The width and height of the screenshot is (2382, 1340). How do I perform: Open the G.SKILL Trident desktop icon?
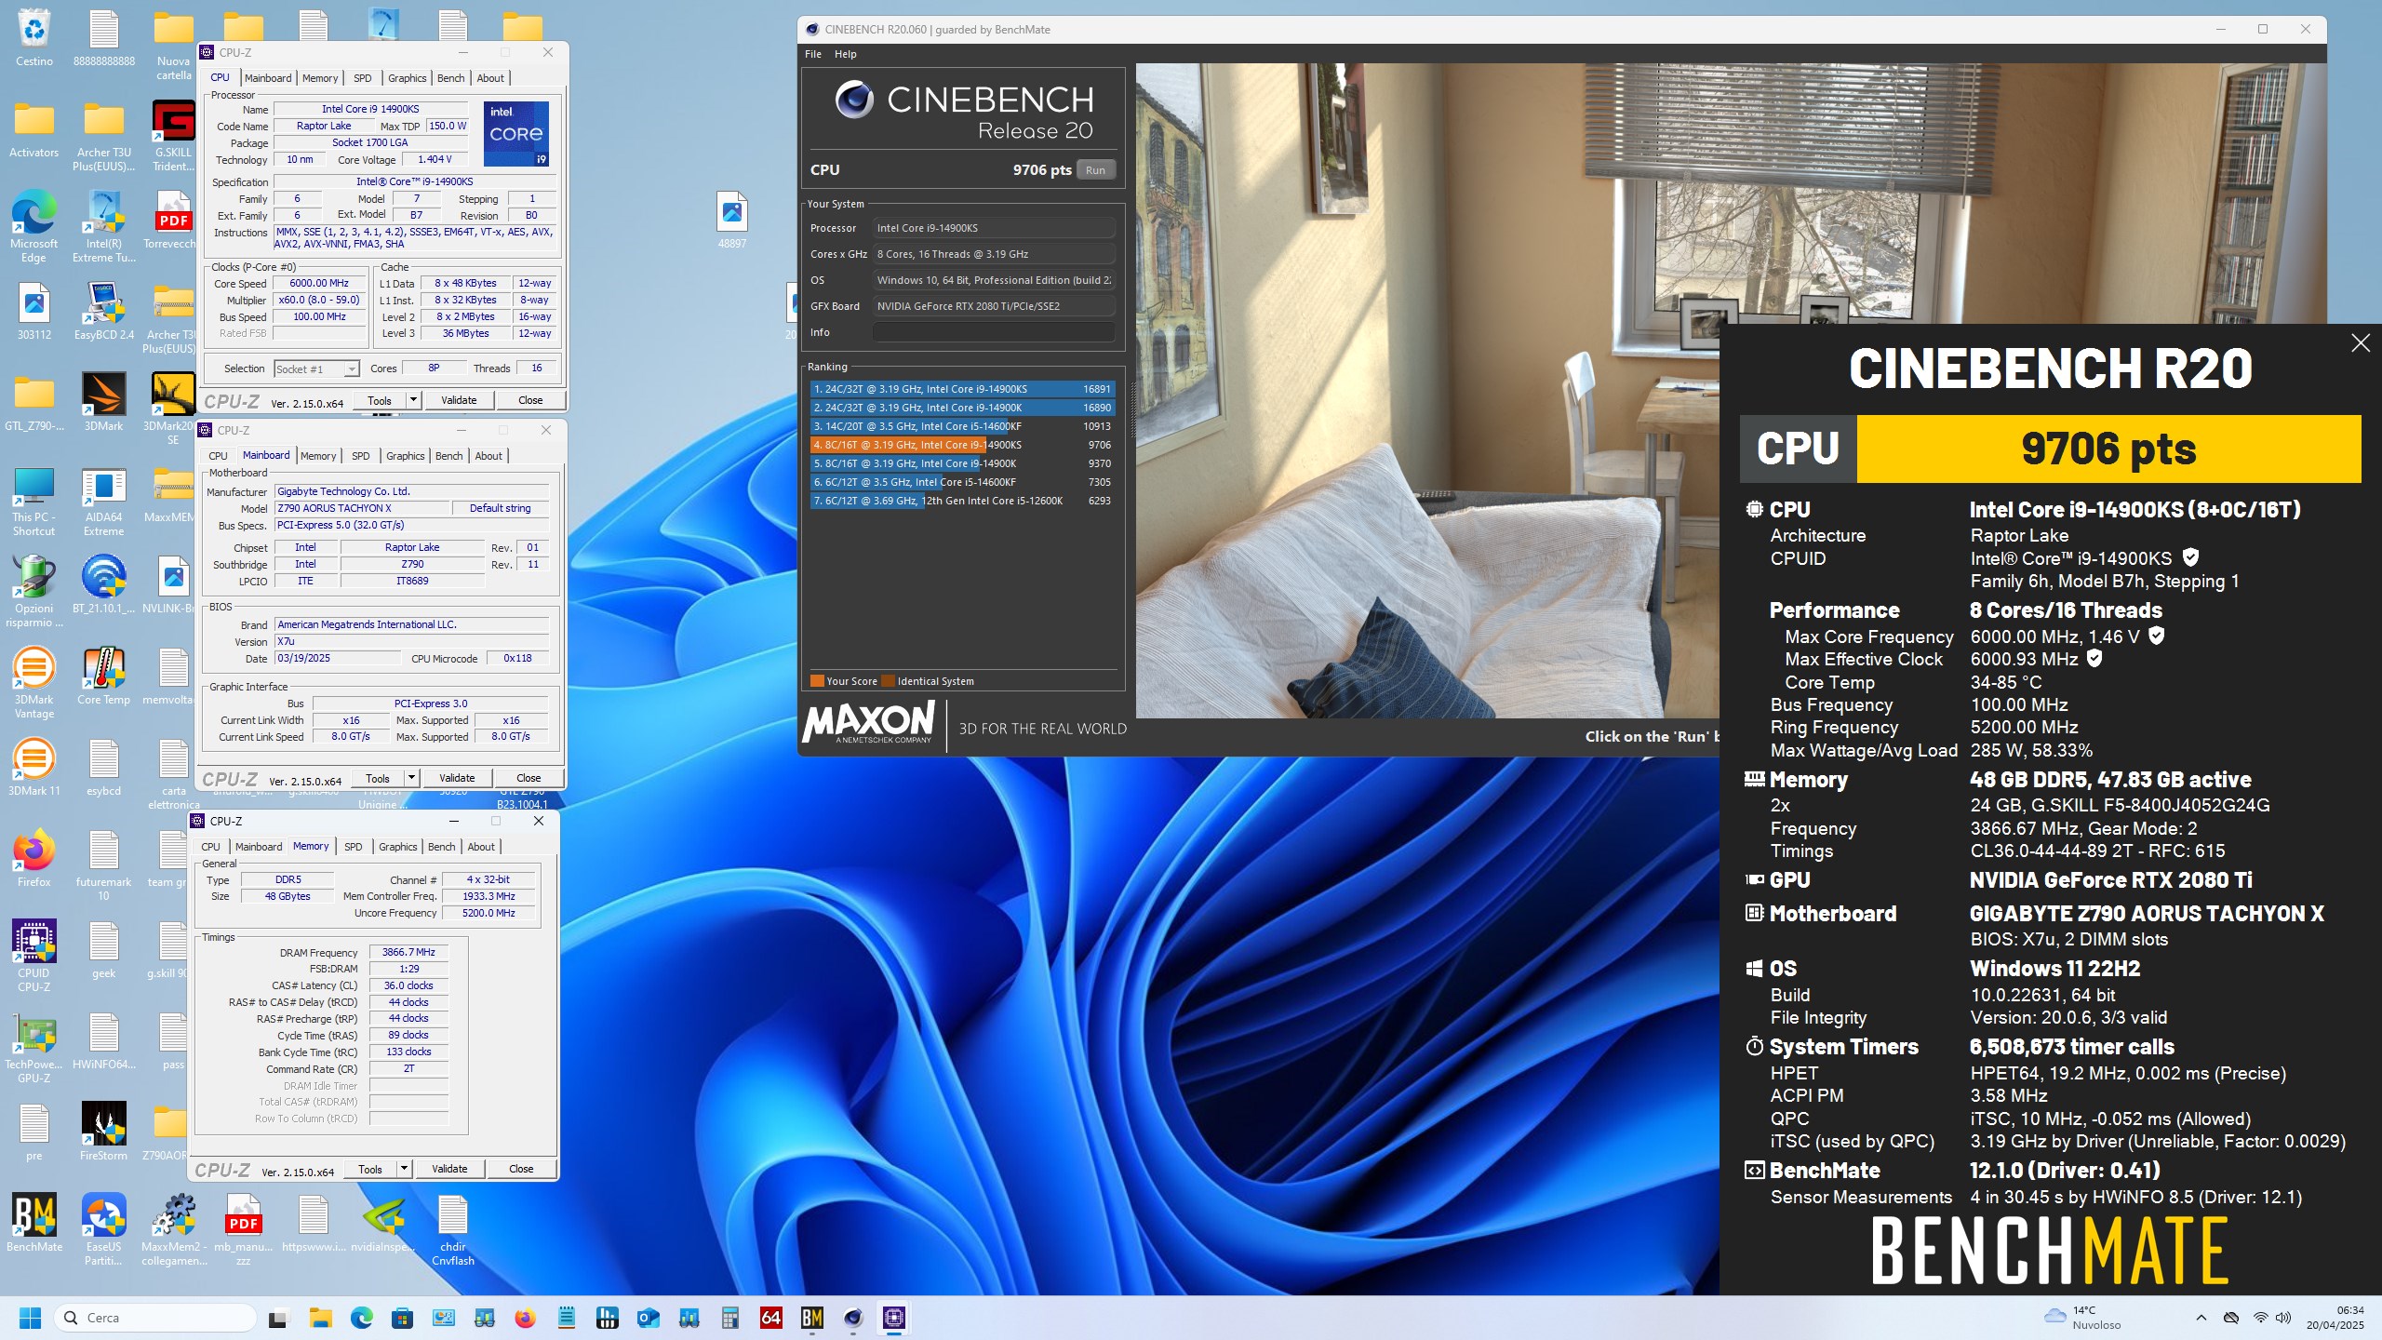tap(173, 135)
